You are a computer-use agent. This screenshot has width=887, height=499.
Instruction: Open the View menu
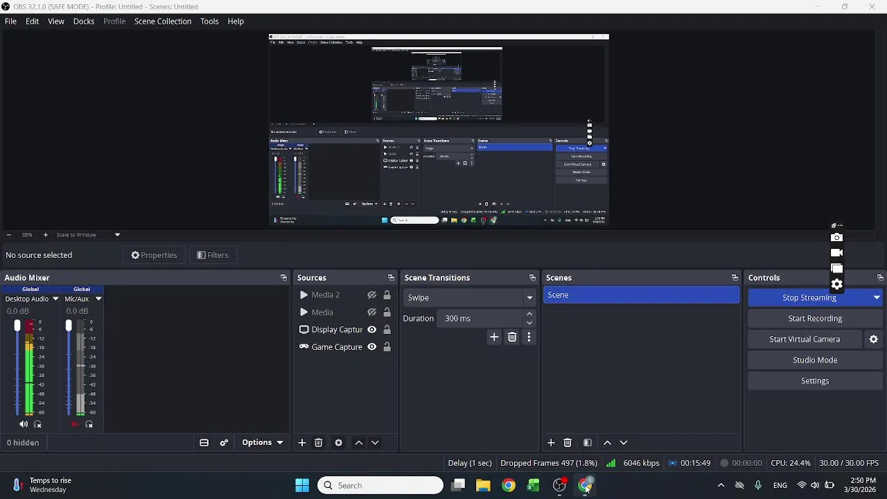56,21
